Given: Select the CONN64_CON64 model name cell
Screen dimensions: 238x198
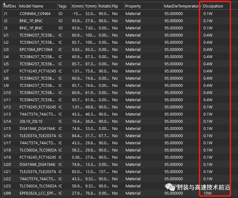Looking at the screenshot, I should click(35, 14).
